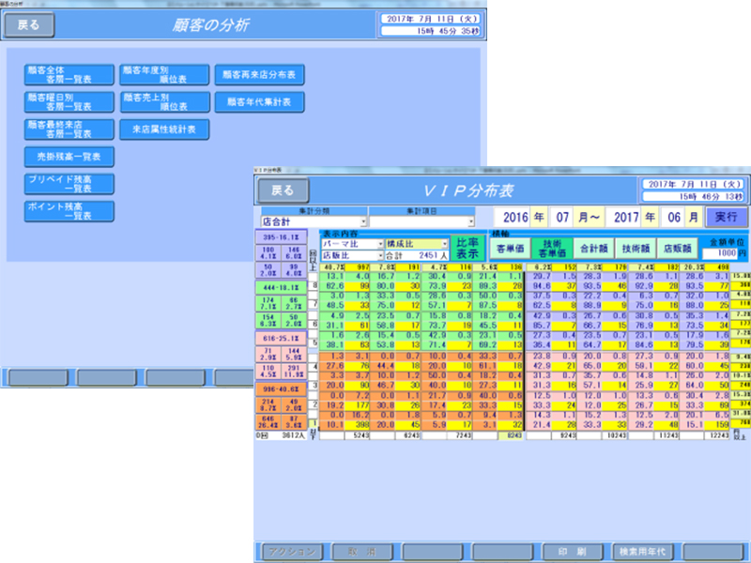Select 客単価 for the horizontal axis

510,249
